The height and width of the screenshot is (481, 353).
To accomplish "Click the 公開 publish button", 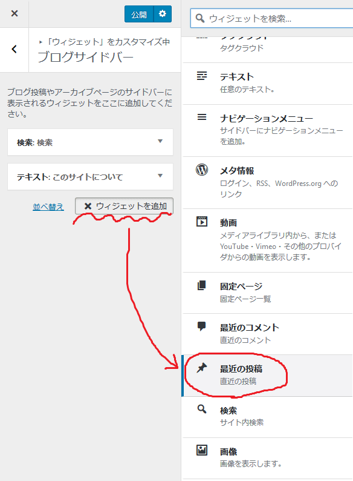I will point(139,14).
